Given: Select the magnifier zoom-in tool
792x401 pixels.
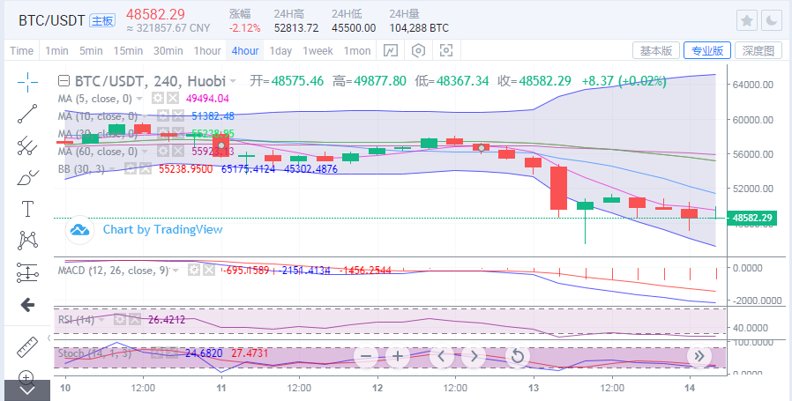Looking at the screenshot, I should click(x=26, y=376).
